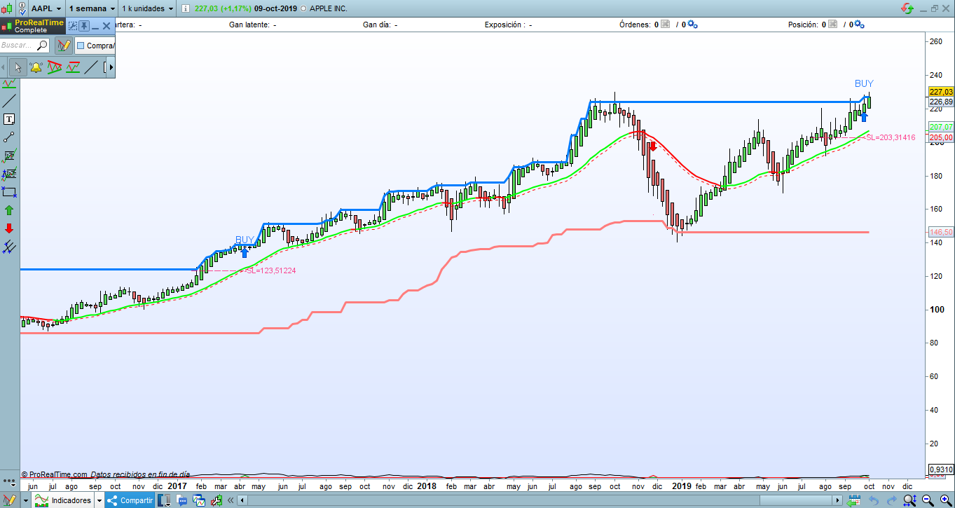Select the parallel lines channel tool

9,247
